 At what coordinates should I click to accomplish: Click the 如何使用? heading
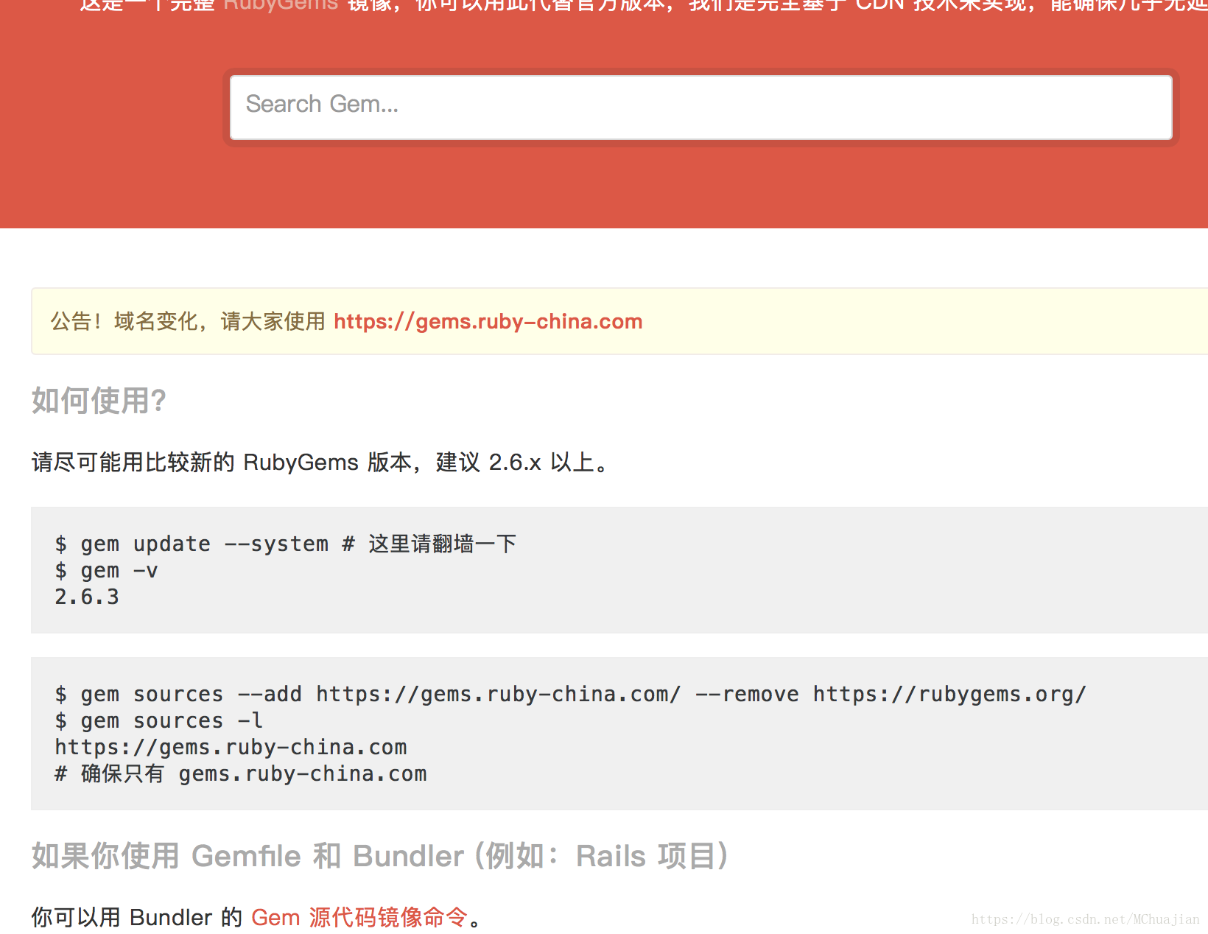point(99,401)
